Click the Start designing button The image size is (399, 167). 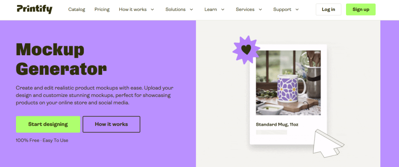click(x=48, y=124)
